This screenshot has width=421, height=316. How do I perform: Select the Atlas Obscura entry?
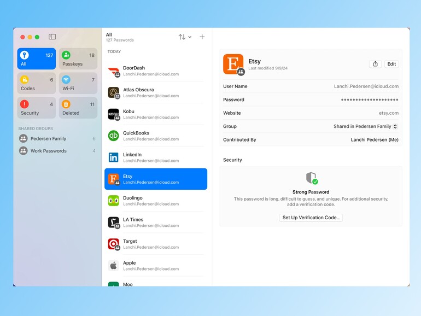tap(156, 92)
